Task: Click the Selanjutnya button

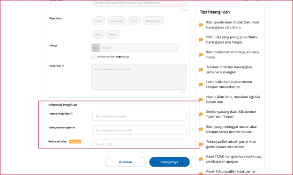Action: tap(170, 162)
